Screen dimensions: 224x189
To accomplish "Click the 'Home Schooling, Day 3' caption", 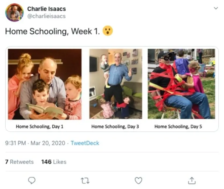I will point(115,126).
